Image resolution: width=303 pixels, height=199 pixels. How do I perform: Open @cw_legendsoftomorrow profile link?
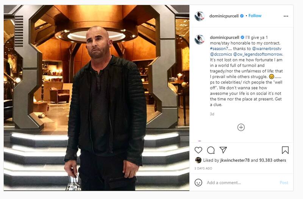tap(258, 54)
